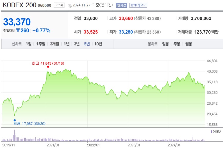Click the 2021/01 axis label
The width and height of the screenshot is (223, 150).
tap(53, 145)
